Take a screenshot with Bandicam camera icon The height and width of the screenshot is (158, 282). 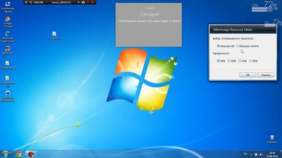click(83, 2)
